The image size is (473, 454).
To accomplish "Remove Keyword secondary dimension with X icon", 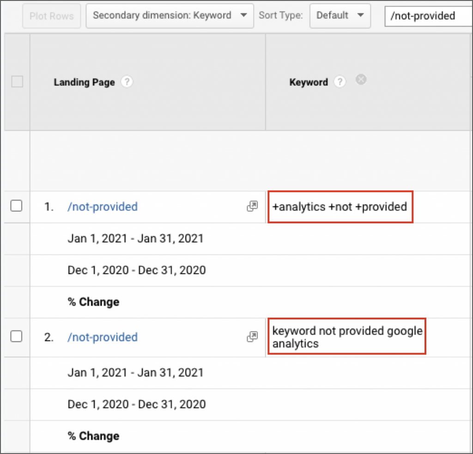I will (361, 80).
